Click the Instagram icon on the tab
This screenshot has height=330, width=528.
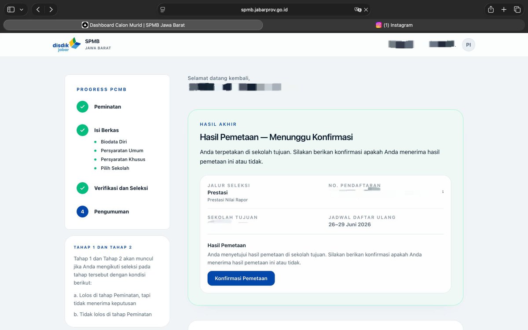378,25
